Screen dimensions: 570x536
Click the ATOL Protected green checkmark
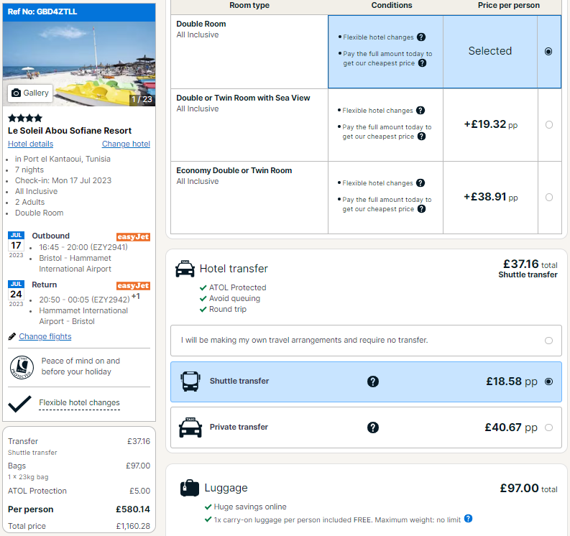click(203, 288)
